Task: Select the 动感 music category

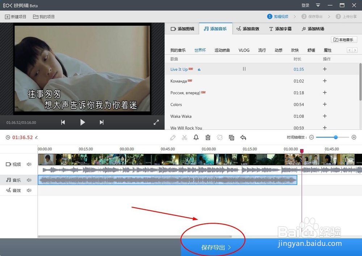Action: (x=278, y=50)
